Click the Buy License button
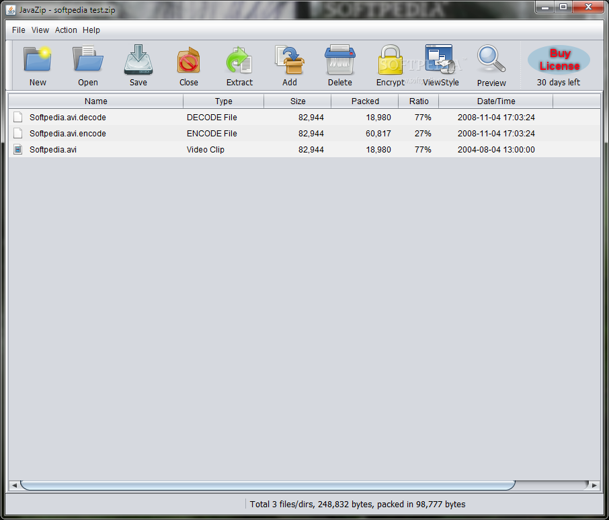The height and width of the screenshot is (520, 609). (x=559, y=60)
